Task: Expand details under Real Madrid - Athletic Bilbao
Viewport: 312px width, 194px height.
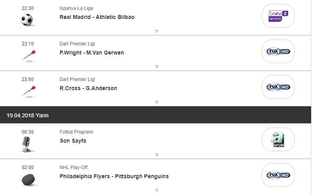Action: pyautogui.click(x=156, y=31)
